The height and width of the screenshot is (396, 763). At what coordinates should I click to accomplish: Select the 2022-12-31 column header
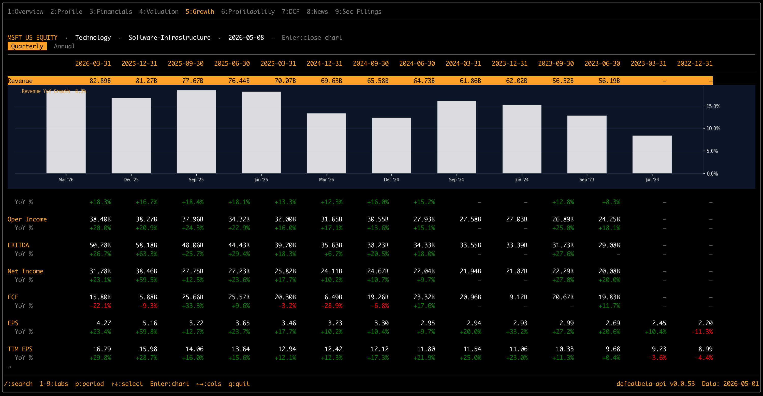(695, 63)
